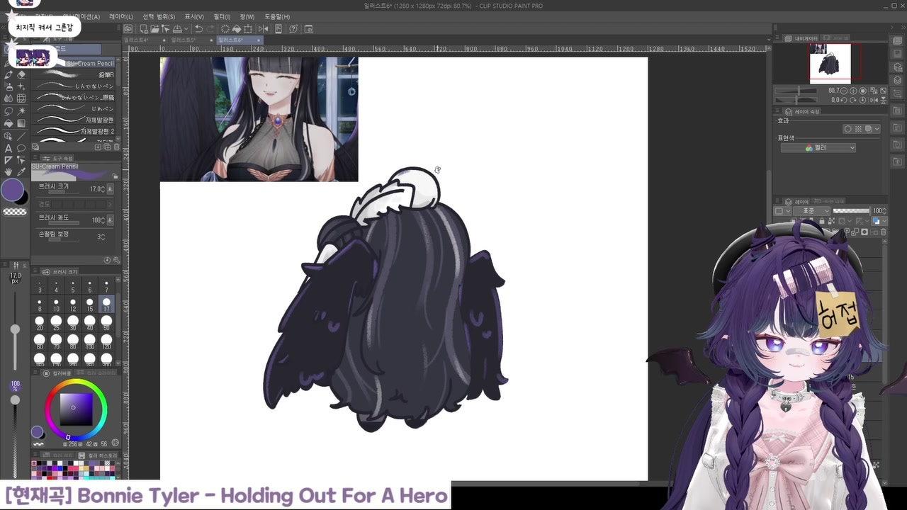Toggle the layer color effect in Layer Property
907x510 pixels.
coord(869,129)
